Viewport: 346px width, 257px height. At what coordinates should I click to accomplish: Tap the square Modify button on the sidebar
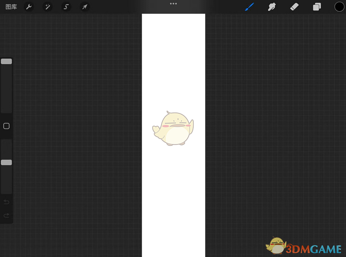point(6,126)
